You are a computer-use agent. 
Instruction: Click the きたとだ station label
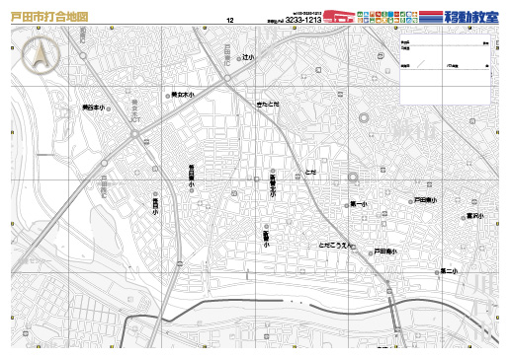(268, 105)
